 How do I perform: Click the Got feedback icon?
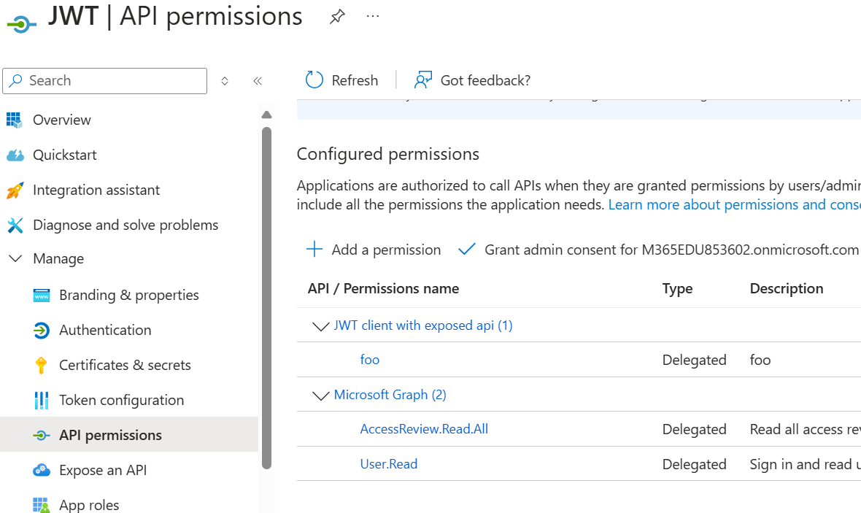coord(423,80)
